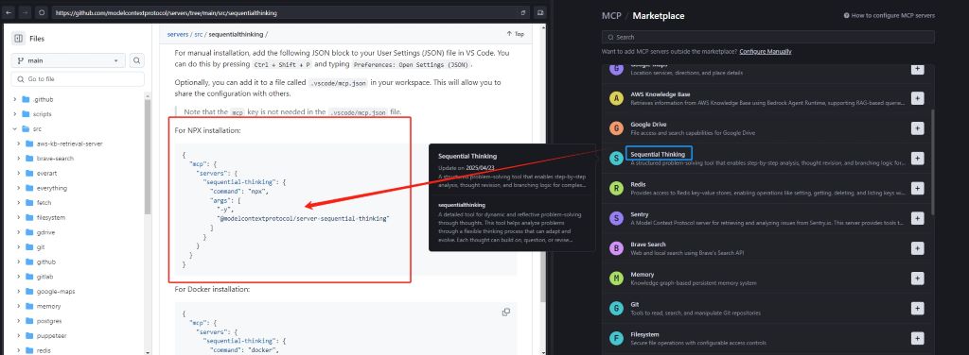Open the google-maps folder
Screen dimensions: 969x355
56,292
